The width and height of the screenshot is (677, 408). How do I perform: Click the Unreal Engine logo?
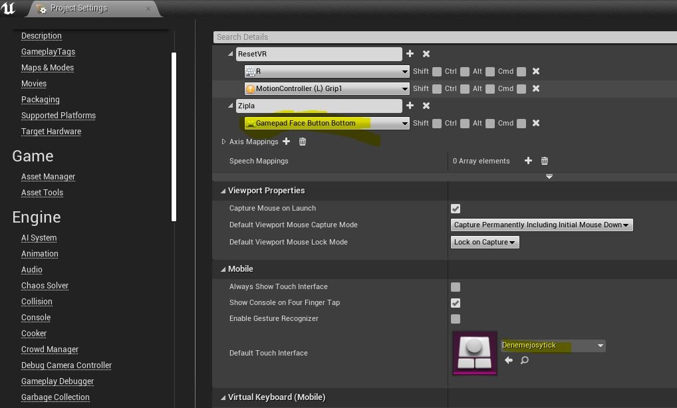tap(8, 8)
